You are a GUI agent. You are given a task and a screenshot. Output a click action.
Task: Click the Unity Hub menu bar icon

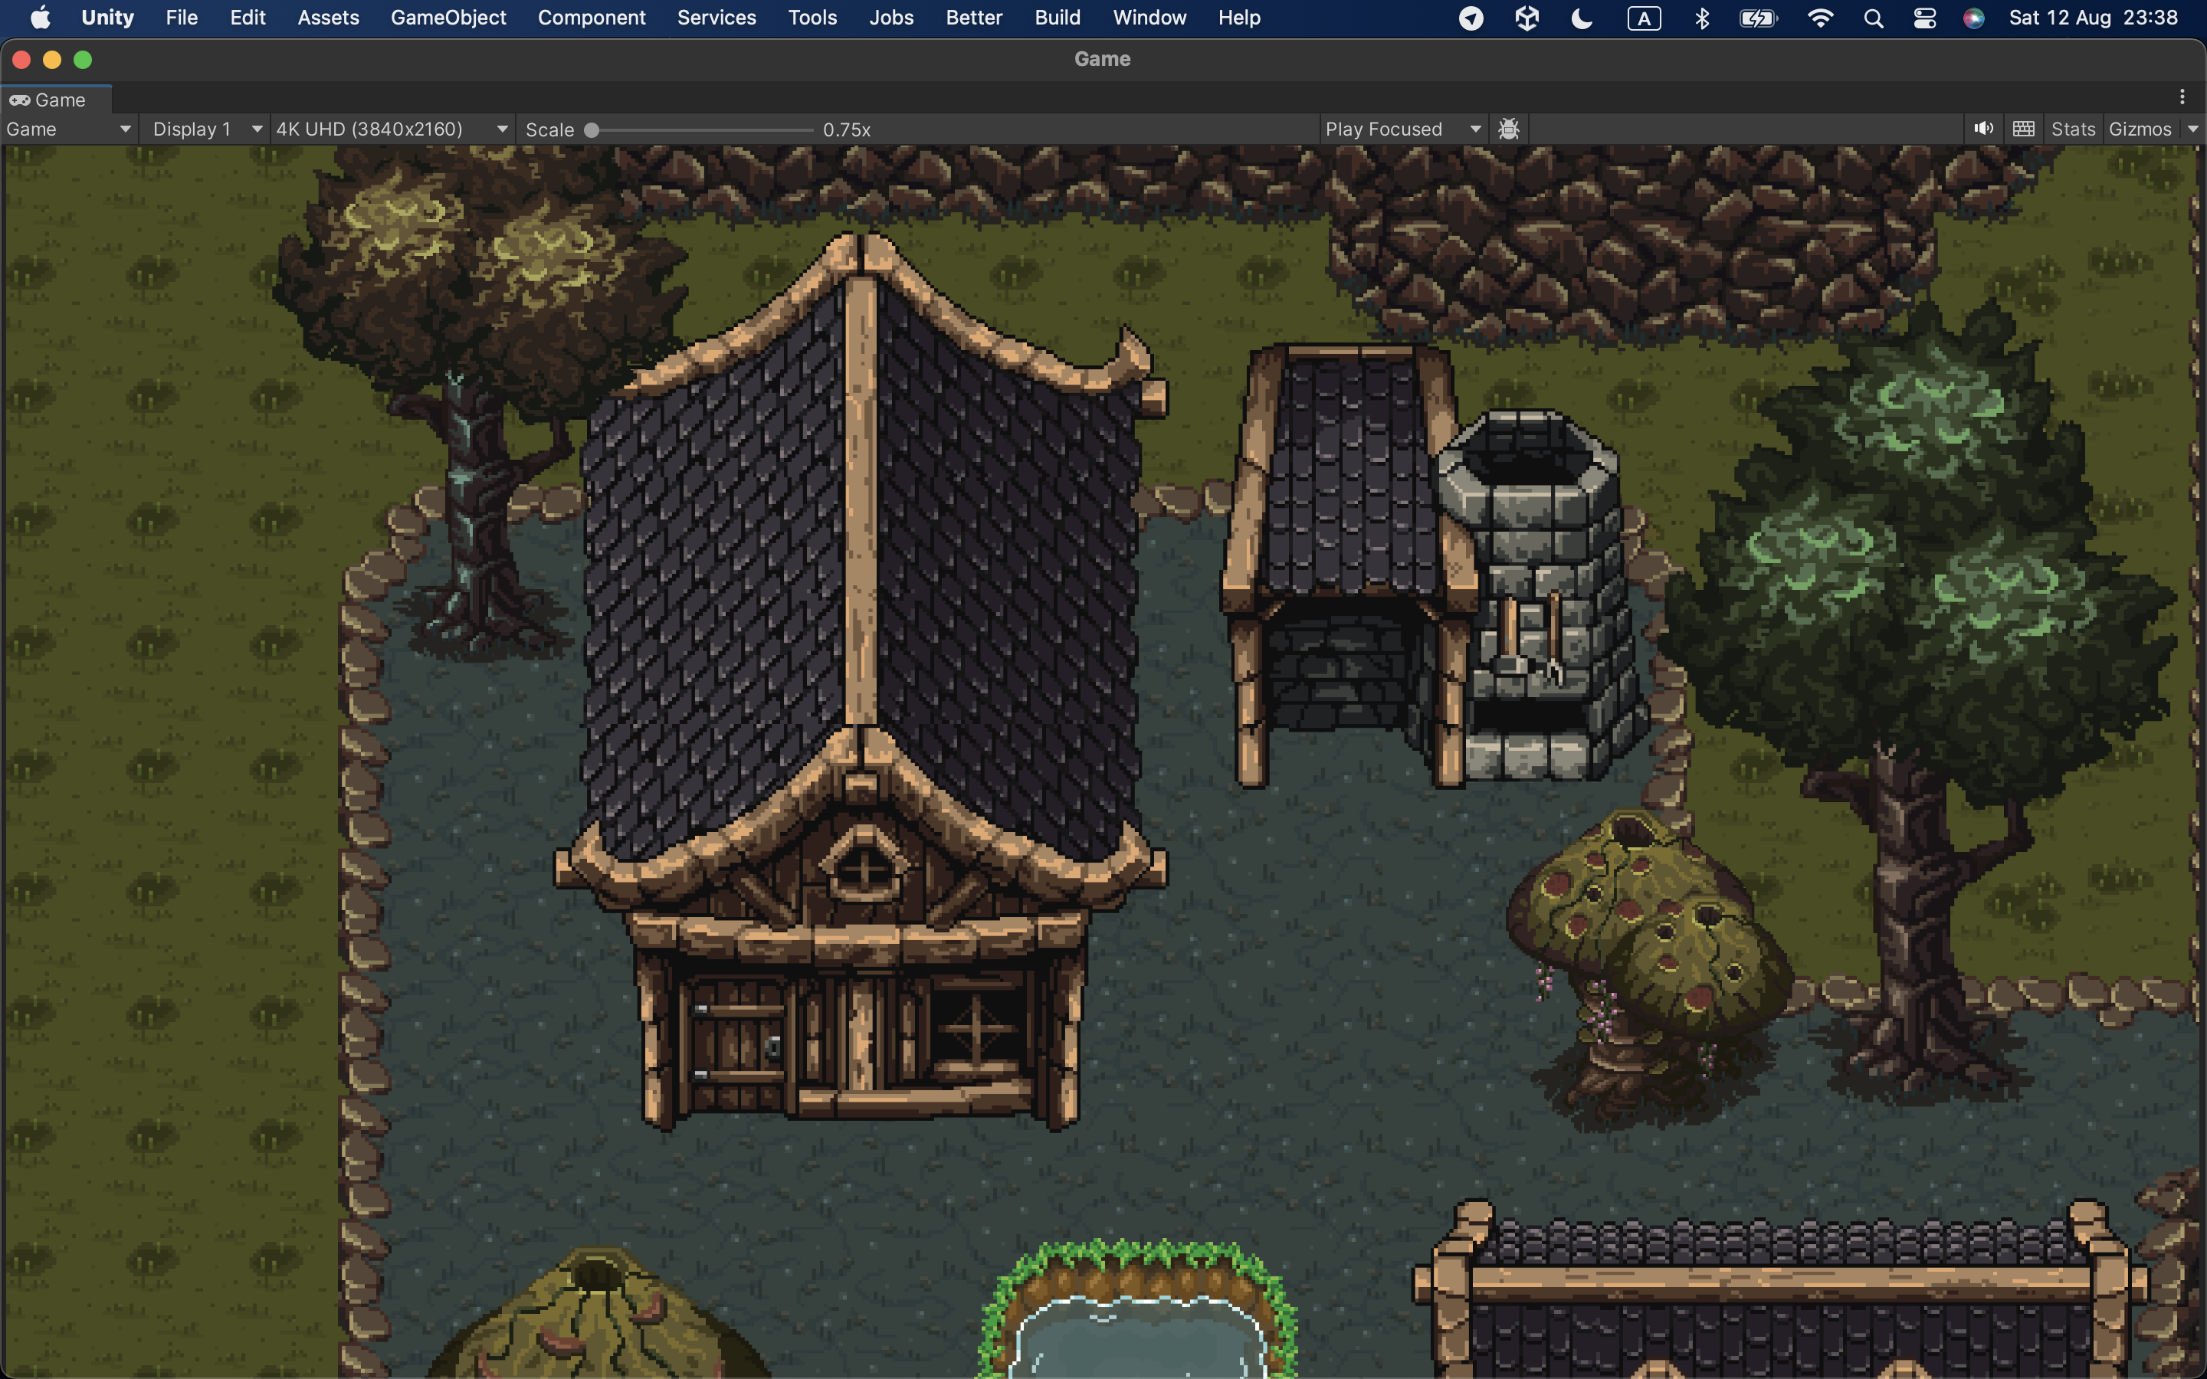click(x=1527, y=18)
